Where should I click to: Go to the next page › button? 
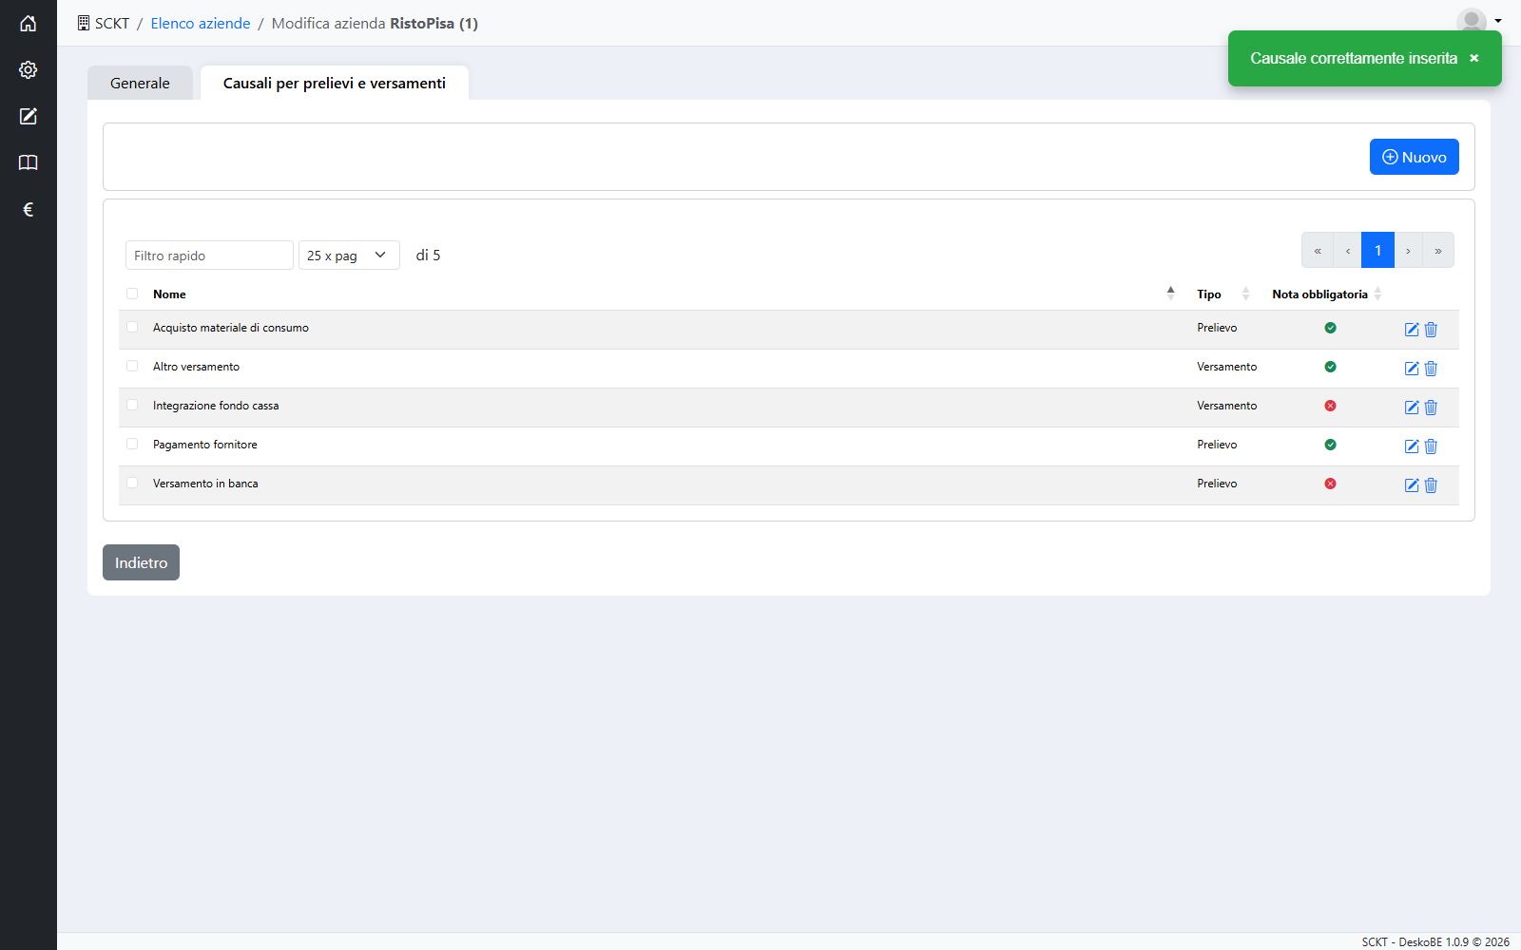tap(1409, 251)
